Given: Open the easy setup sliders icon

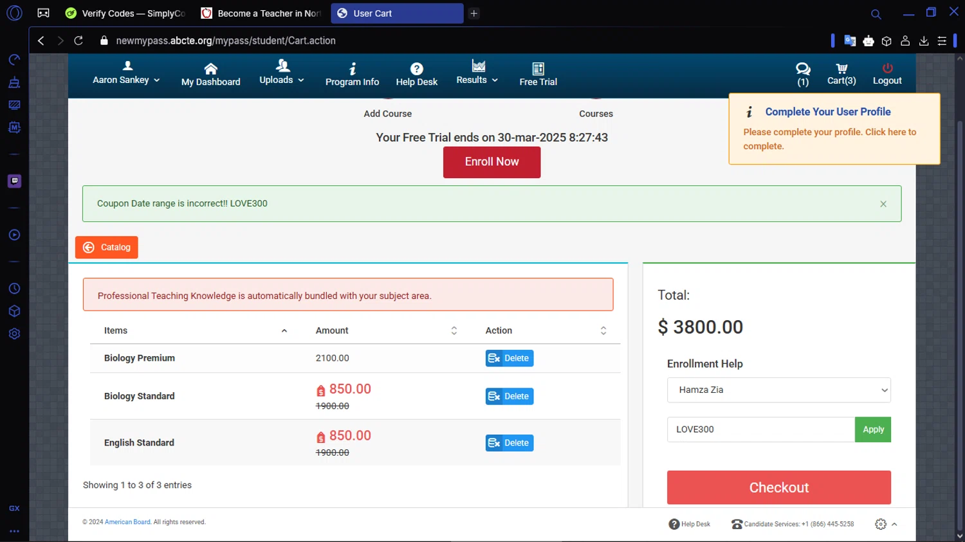Looking at the screenshot, I should pyautogui.click(x=942, y=41).
